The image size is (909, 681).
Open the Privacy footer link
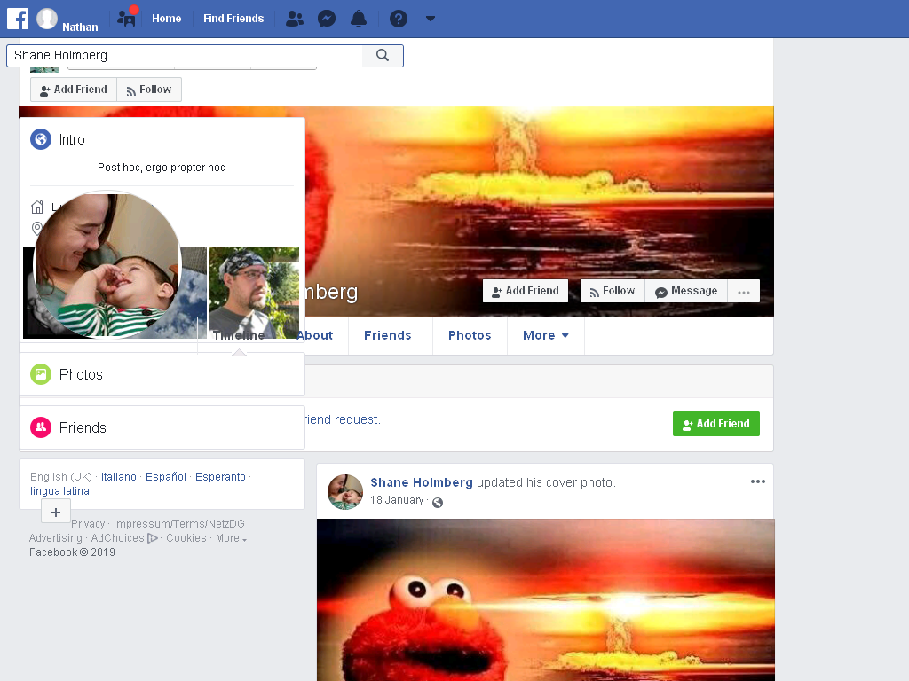coord(88,523)
